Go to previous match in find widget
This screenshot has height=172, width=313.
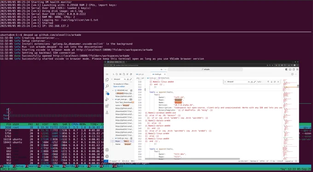pos(268,82)
